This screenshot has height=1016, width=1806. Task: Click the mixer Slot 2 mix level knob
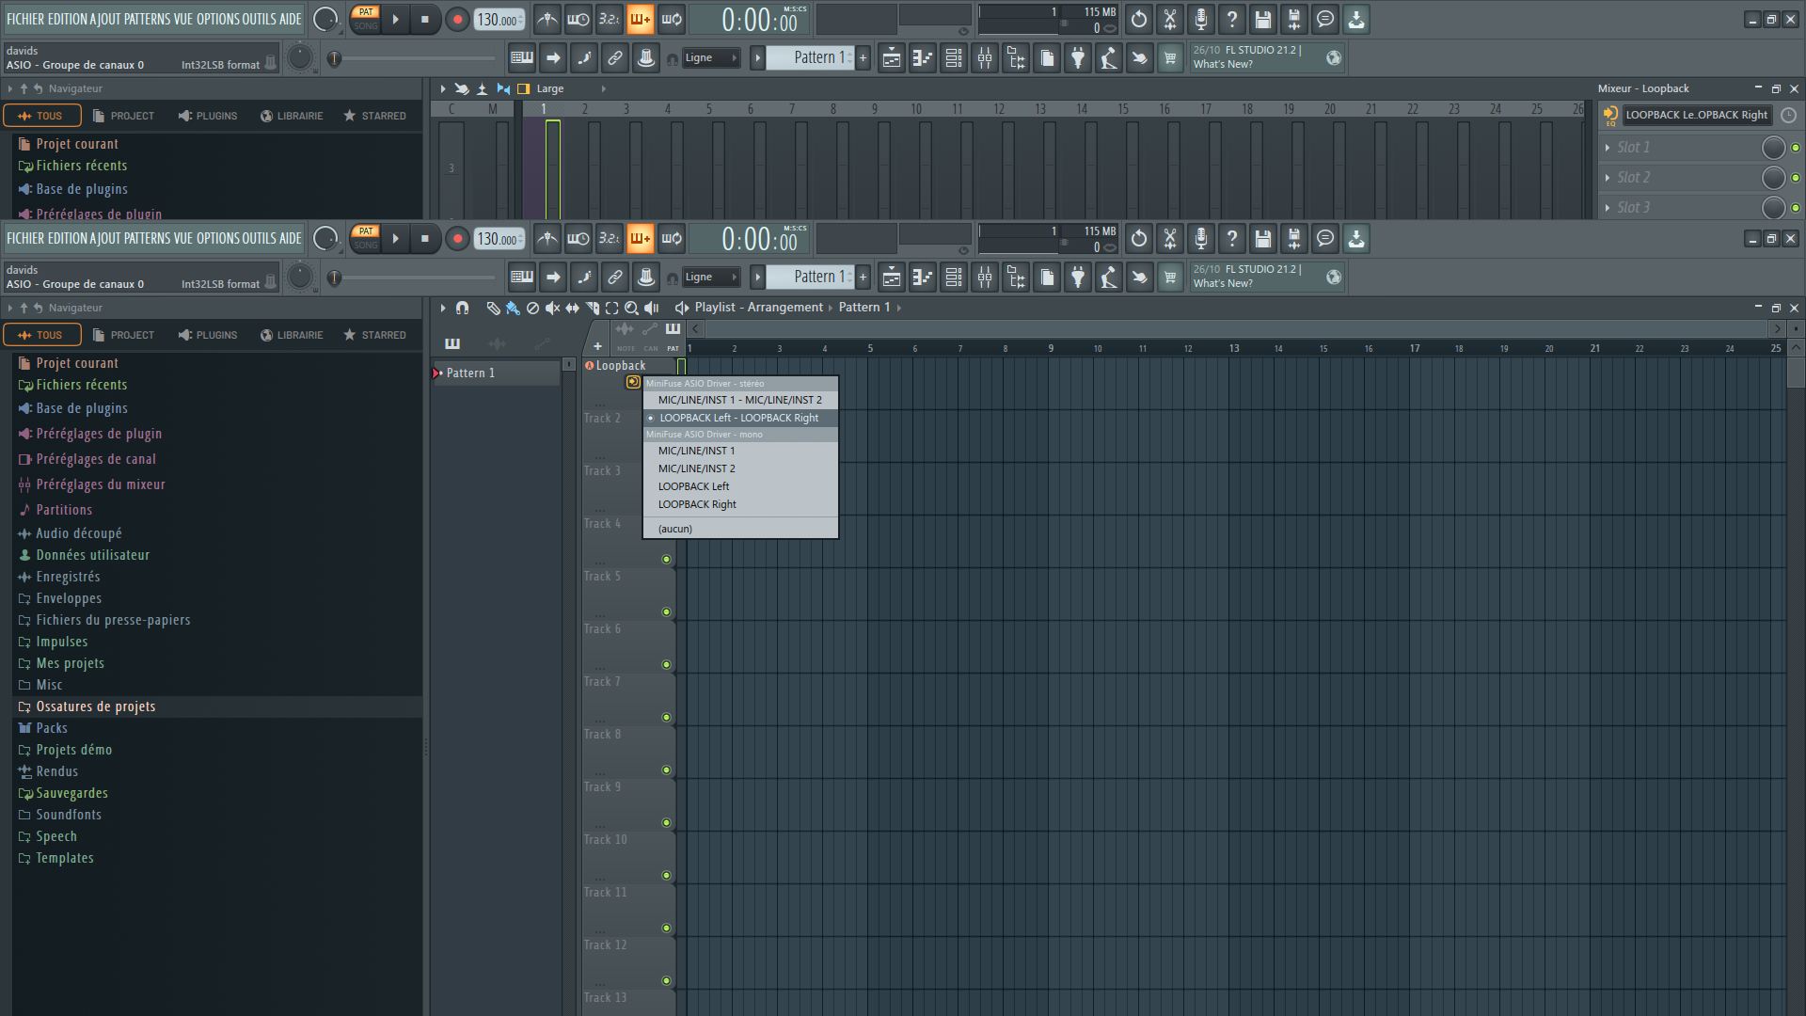click(x=1773, y=178)
